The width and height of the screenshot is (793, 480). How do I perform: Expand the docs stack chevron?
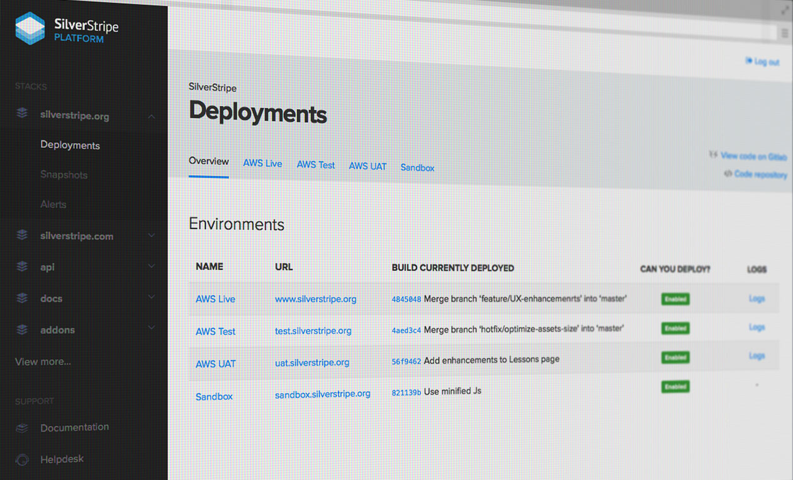click(151, 297)
